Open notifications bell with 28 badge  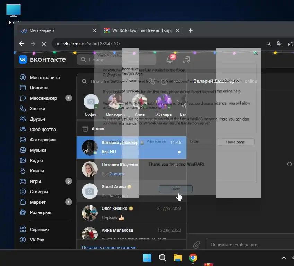coord(171,59)
